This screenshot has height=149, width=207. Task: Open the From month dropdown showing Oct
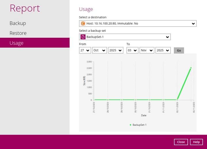point(99,50)
